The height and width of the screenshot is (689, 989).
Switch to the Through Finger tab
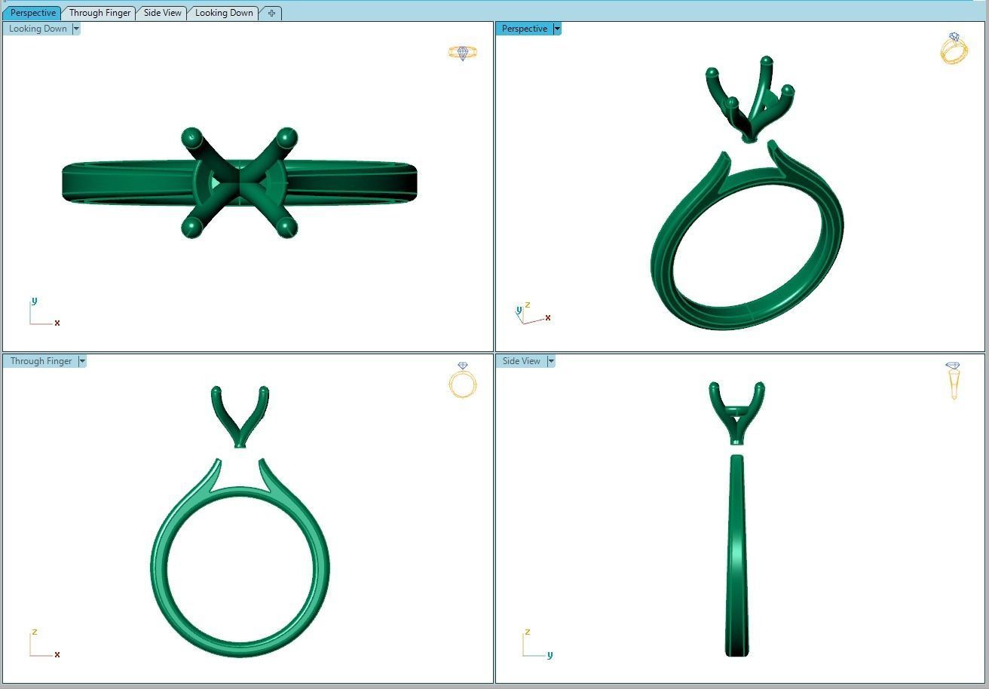(100, 13)
